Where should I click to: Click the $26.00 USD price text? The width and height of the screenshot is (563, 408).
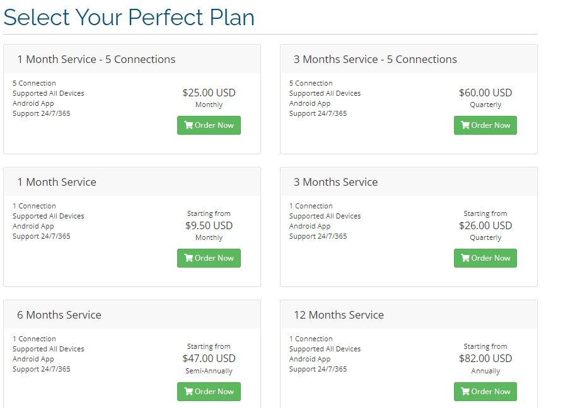point(485,225)
